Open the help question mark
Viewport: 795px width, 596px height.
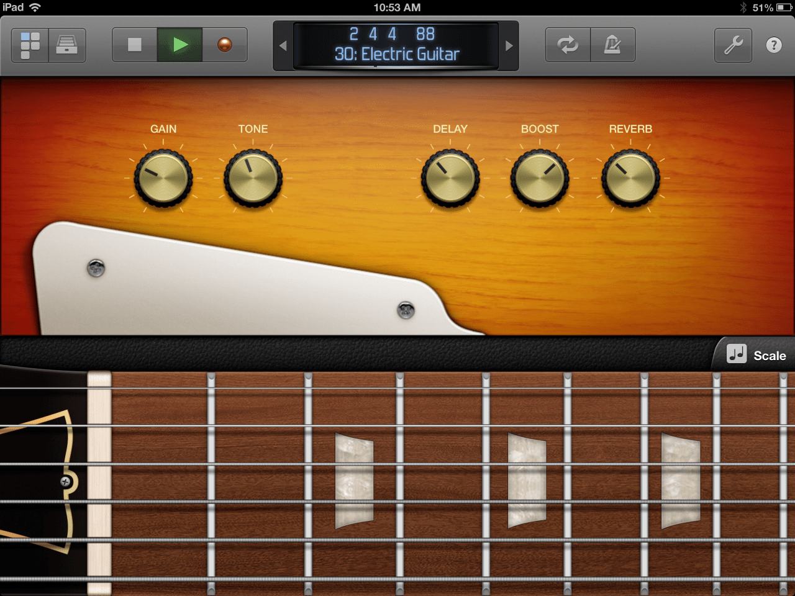click(x=774, y=45)
